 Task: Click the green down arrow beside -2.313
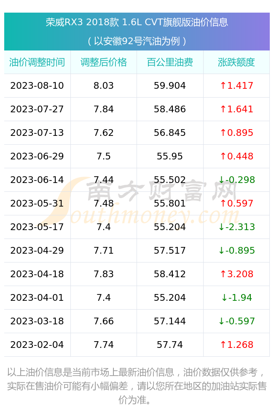tap(221, 227)
